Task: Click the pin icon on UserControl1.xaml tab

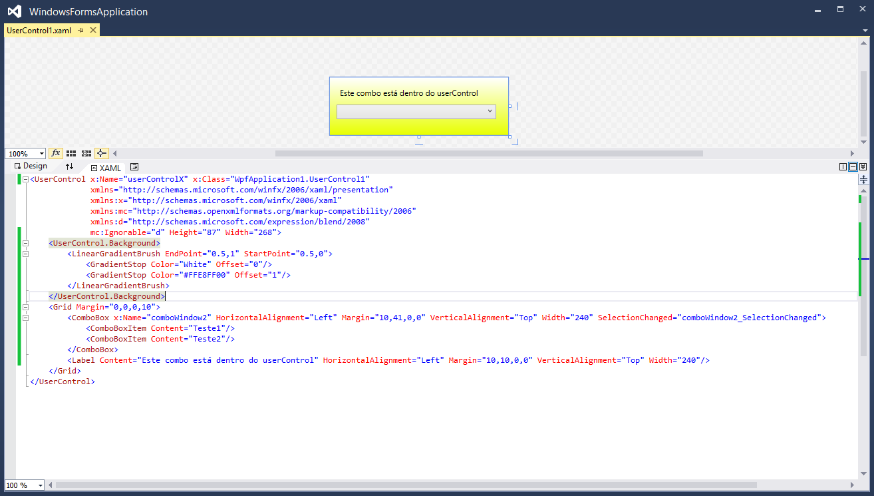Action: [x=81, y=31]
